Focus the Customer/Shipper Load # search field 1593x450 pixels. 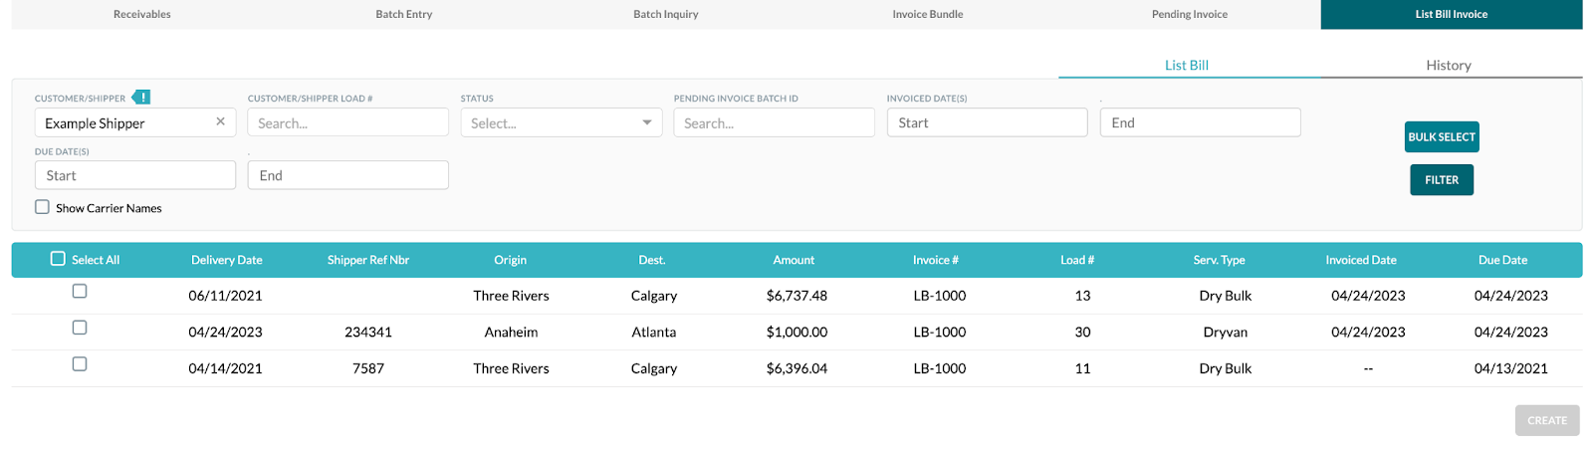click(x=347, y=122)
